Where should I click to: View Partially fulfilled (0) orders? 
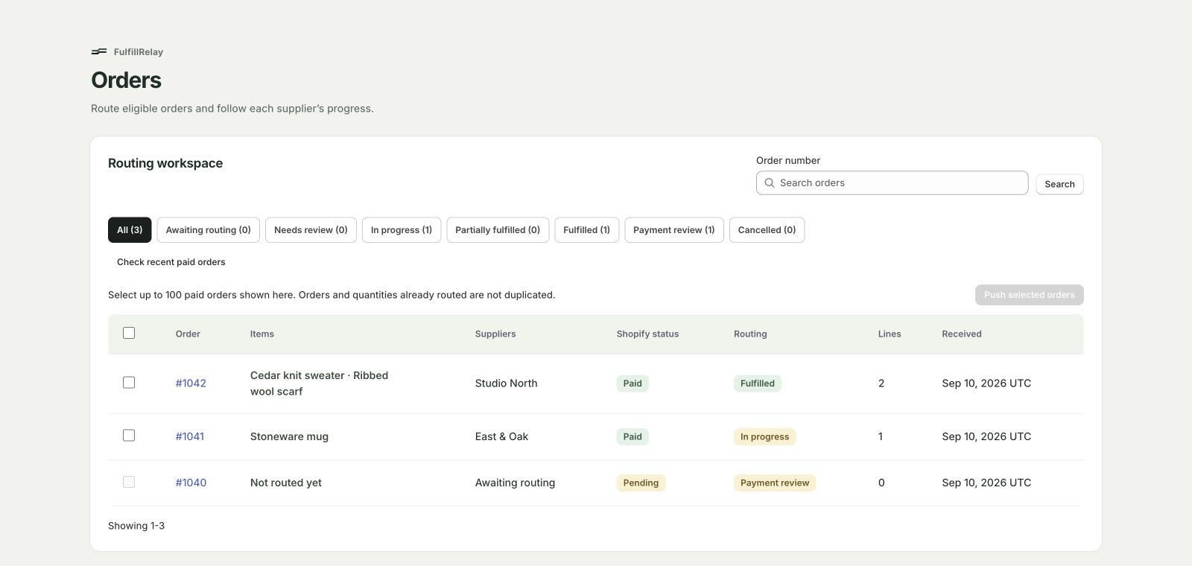point(498,230)
